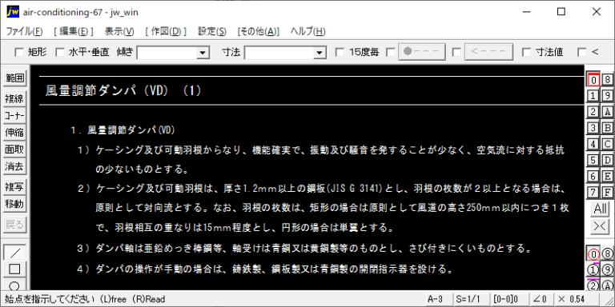
Task: Select layer 7 in layer bar
Action: coord(593,192)
